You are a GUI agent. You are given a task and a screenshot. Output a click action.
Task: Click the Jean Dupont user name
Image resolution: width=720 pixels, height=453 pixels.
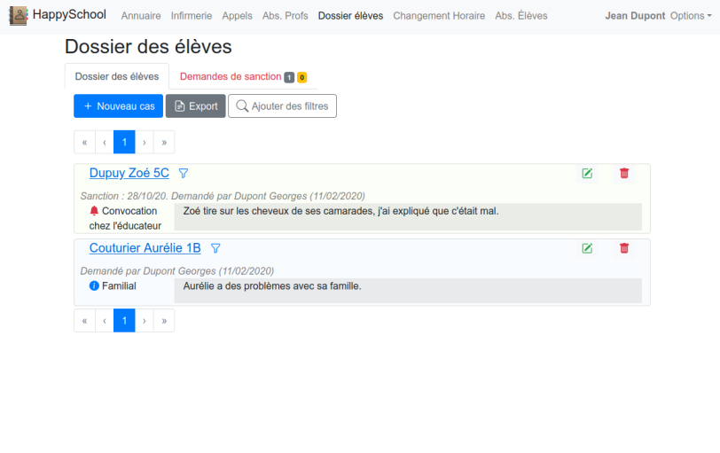coord(635,16)
